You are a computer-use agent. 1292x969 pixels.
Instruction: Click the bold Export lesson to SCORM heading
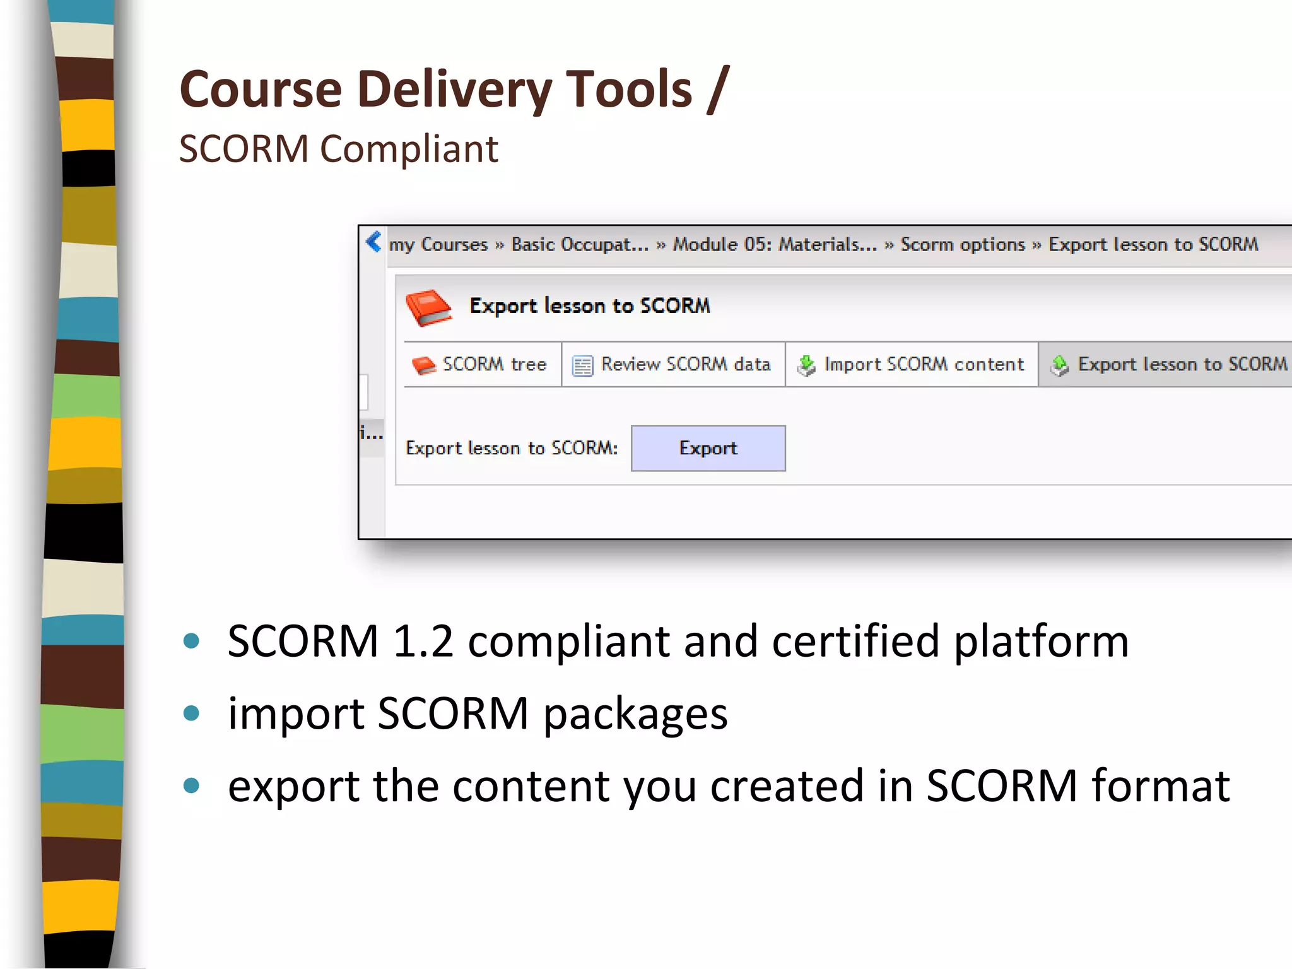click(589, 306)
